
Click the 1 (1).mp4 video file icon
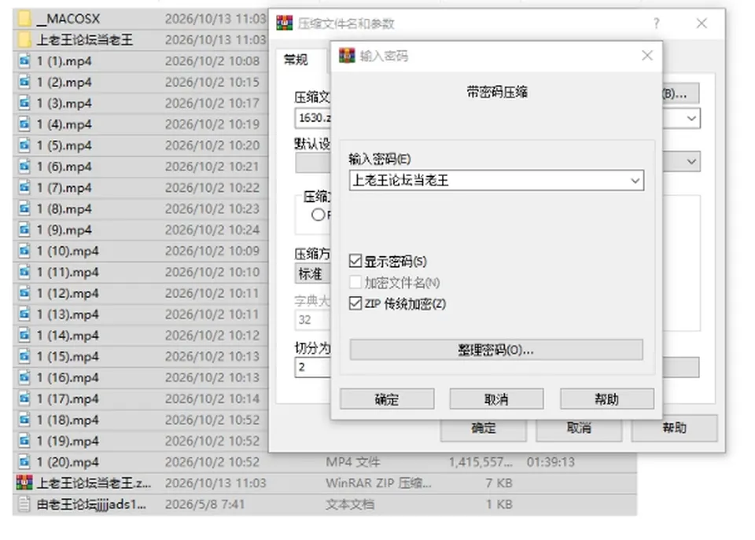click(24, 61)
